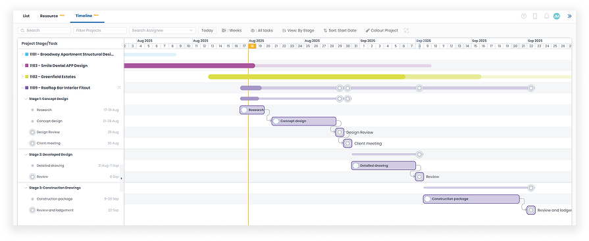
Task: Open the JM user avatar menu
Action: (557, 16)
